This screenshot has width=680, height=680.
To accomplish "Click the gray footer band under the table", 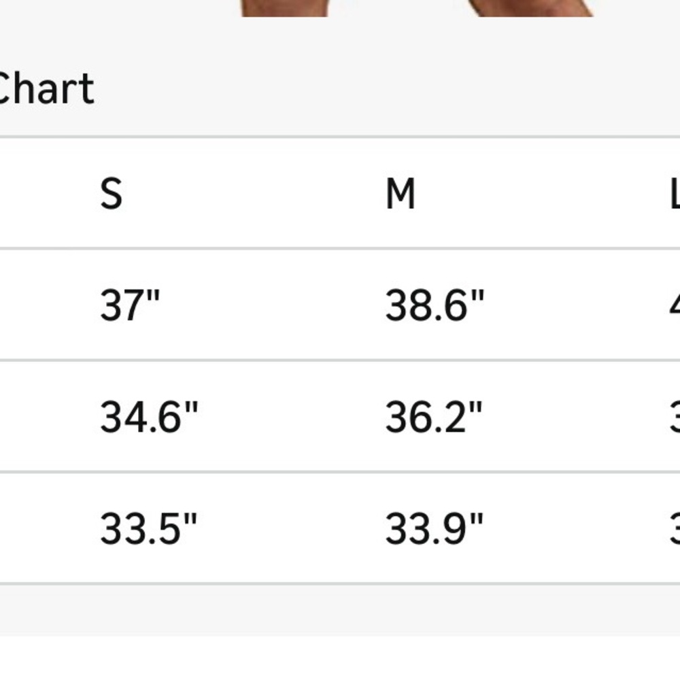I will 340,611.
